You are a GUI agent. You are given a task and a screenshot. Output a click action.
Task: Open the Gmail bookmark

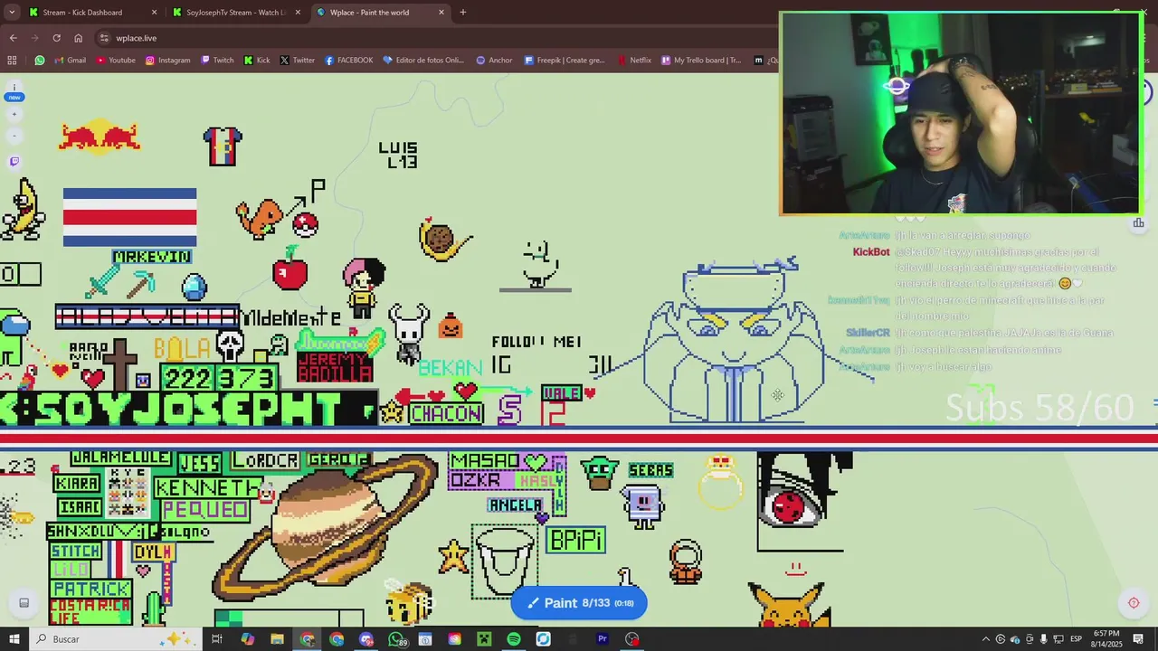pos(70,61)
